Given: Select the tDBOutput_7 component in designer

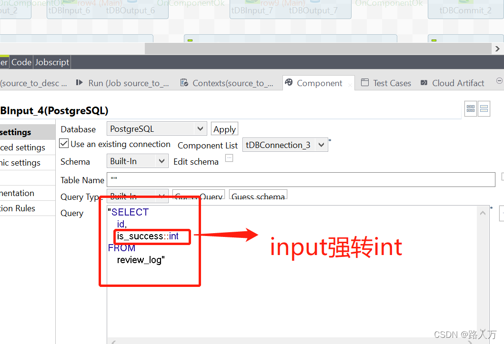Looking at the screenshot, I should pos(313,10).
